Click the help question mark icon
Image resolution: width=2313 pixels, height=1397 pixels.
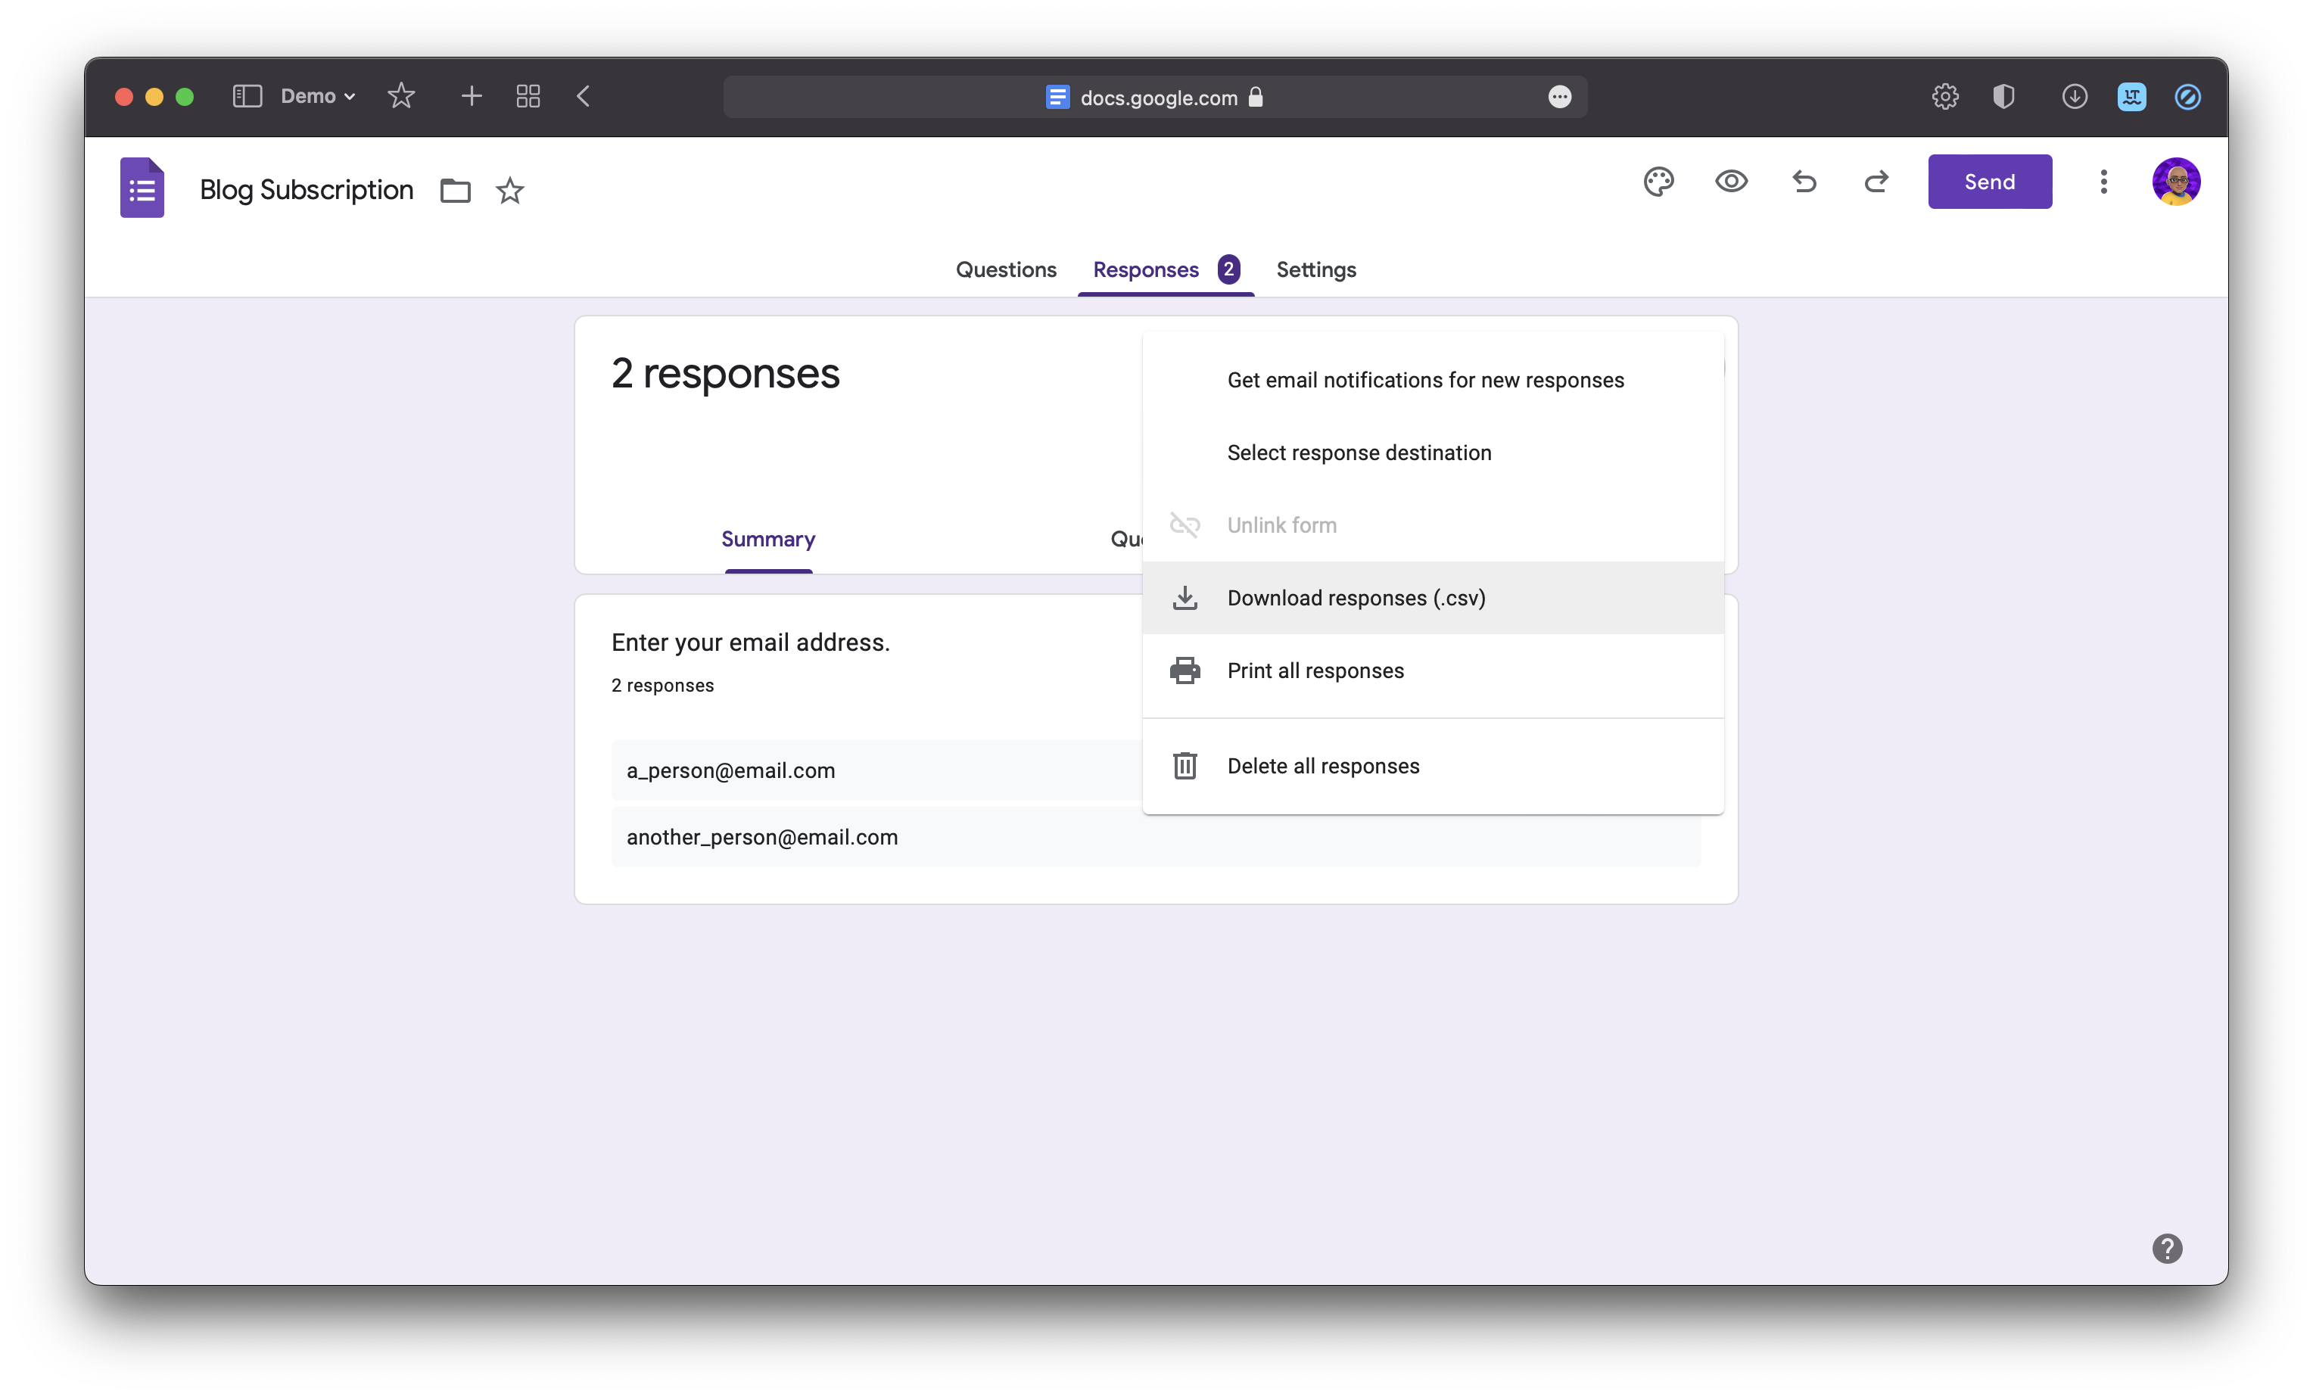(2167, 1248)
